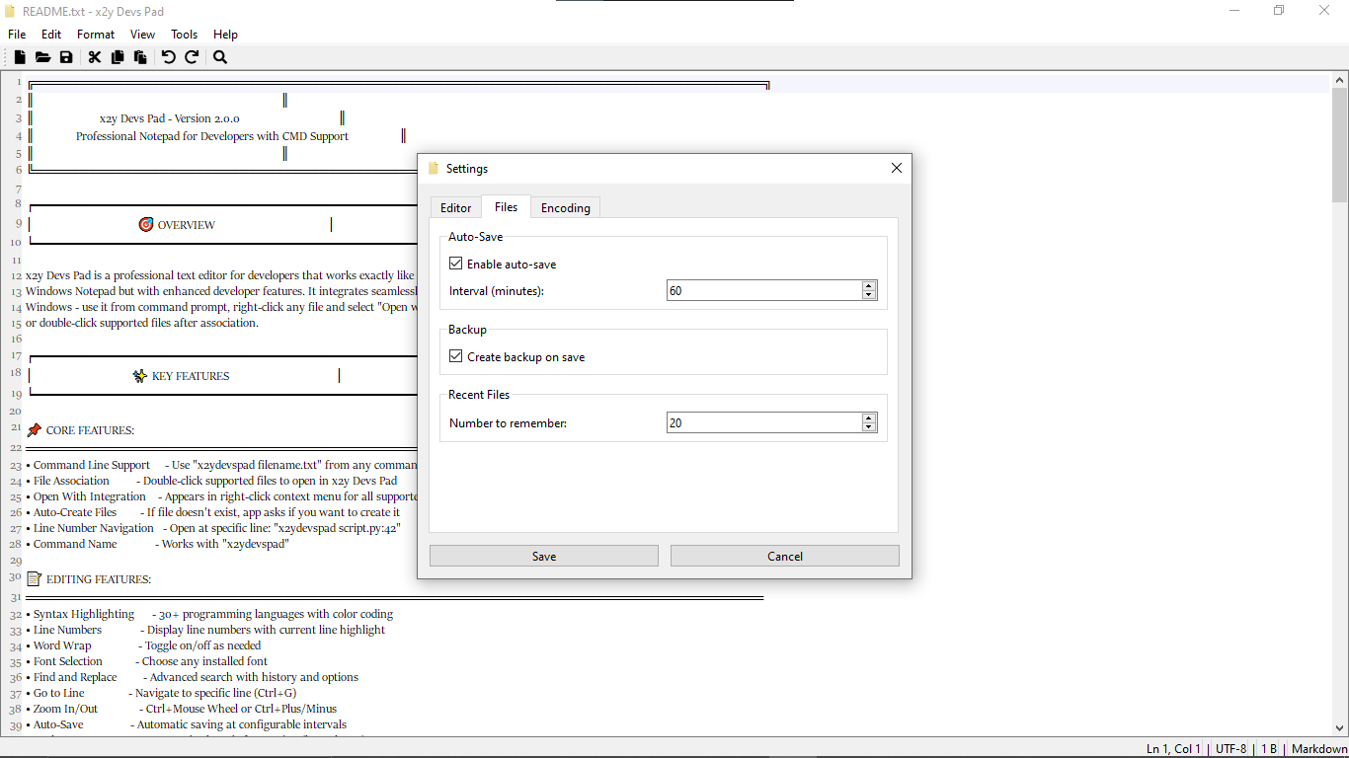Screen dimensions: 1349x758
Task: Click 'x2y Devs Pad - Version 2.0.0' text
Action: [x=170, y=118]
